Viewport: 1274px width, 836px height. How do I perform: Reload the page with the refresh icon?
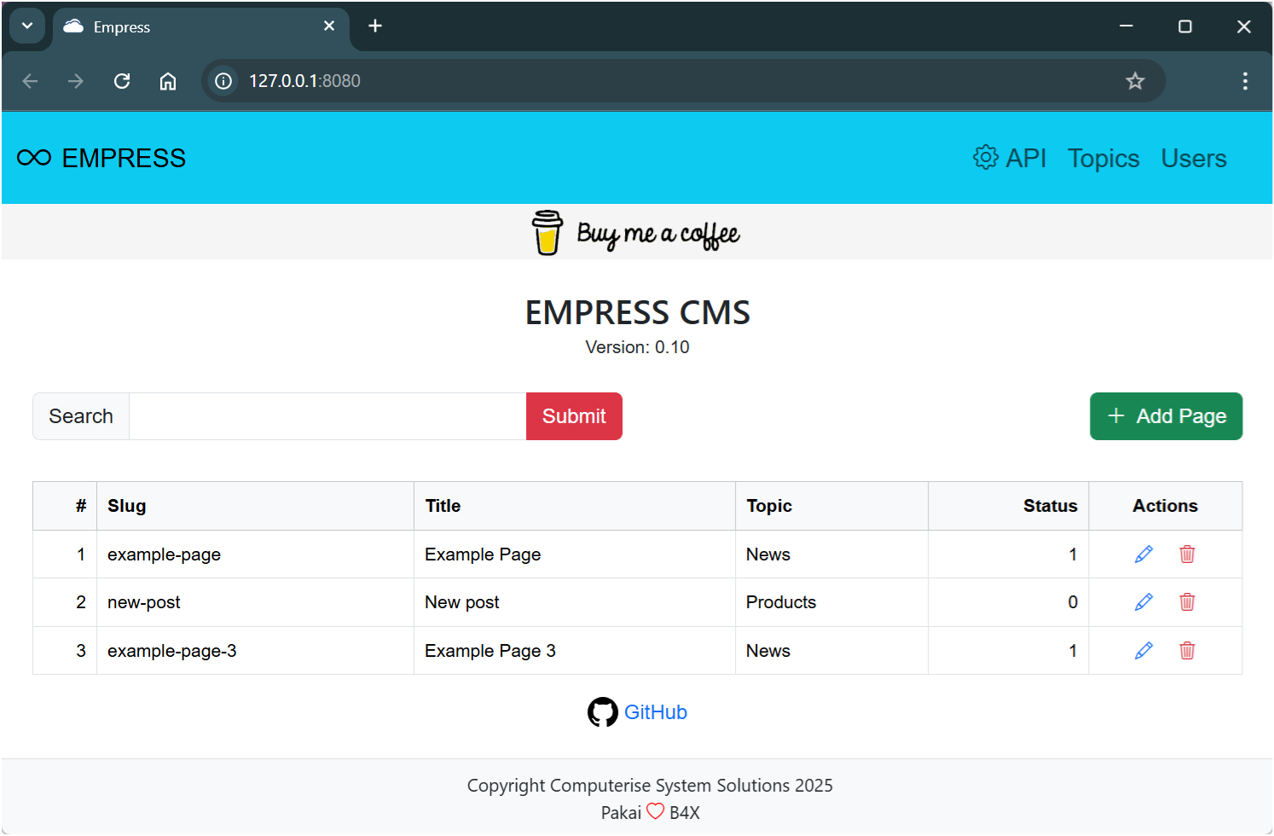[x=122, y=80]
